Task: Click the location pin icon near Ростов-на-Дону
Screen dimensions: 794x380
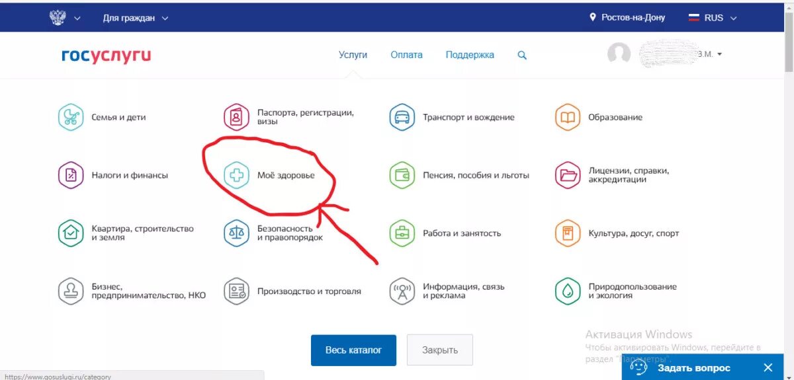Action: click(593, 18)
